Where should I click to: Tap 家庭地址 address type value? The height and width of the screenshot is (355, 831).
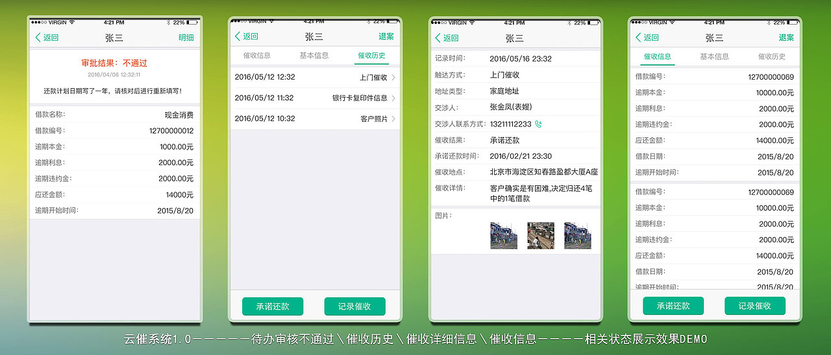coord(504,91)
